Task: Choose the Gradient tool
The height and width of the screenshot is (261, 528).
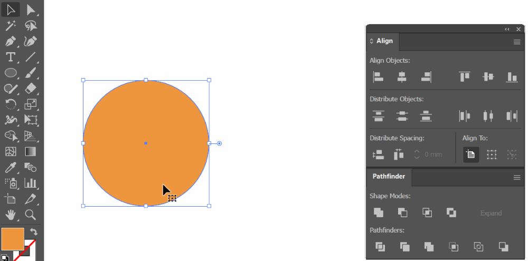Action: 31,151
